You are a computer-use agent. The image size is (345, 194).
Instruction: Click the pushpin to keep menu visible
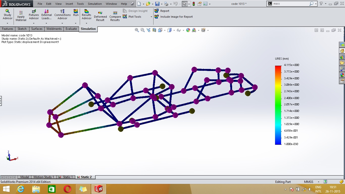point(132,4)
